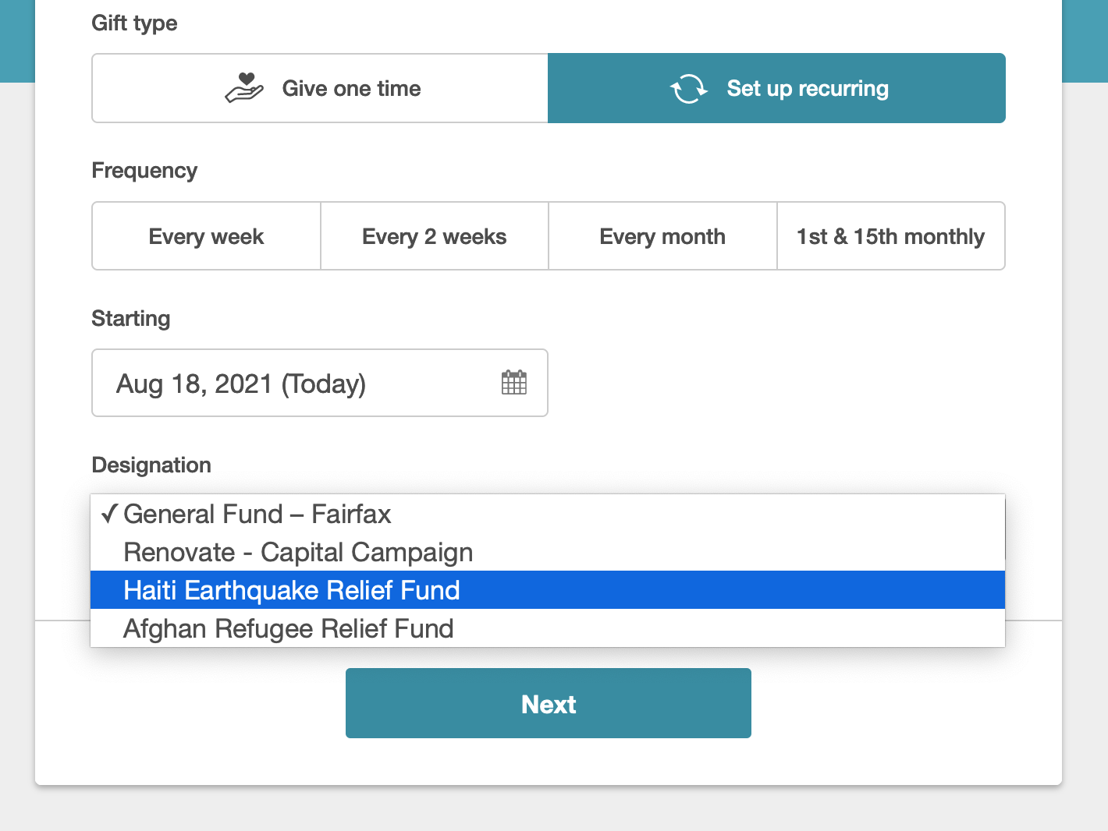
Task: Set frequency to Every 2 weeks
Action: (435, 236)
